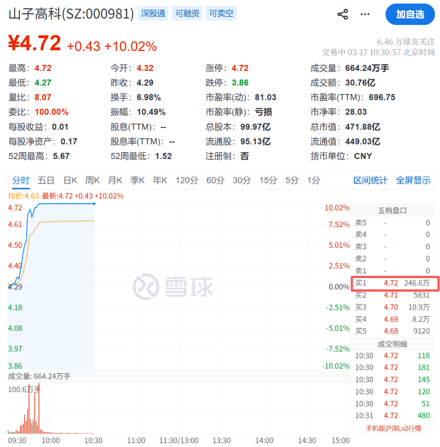Click the share icon near top right
Image resolution: width=440 pixels, height=447 pixels.
pyautogui.click(x=343, y=14)
